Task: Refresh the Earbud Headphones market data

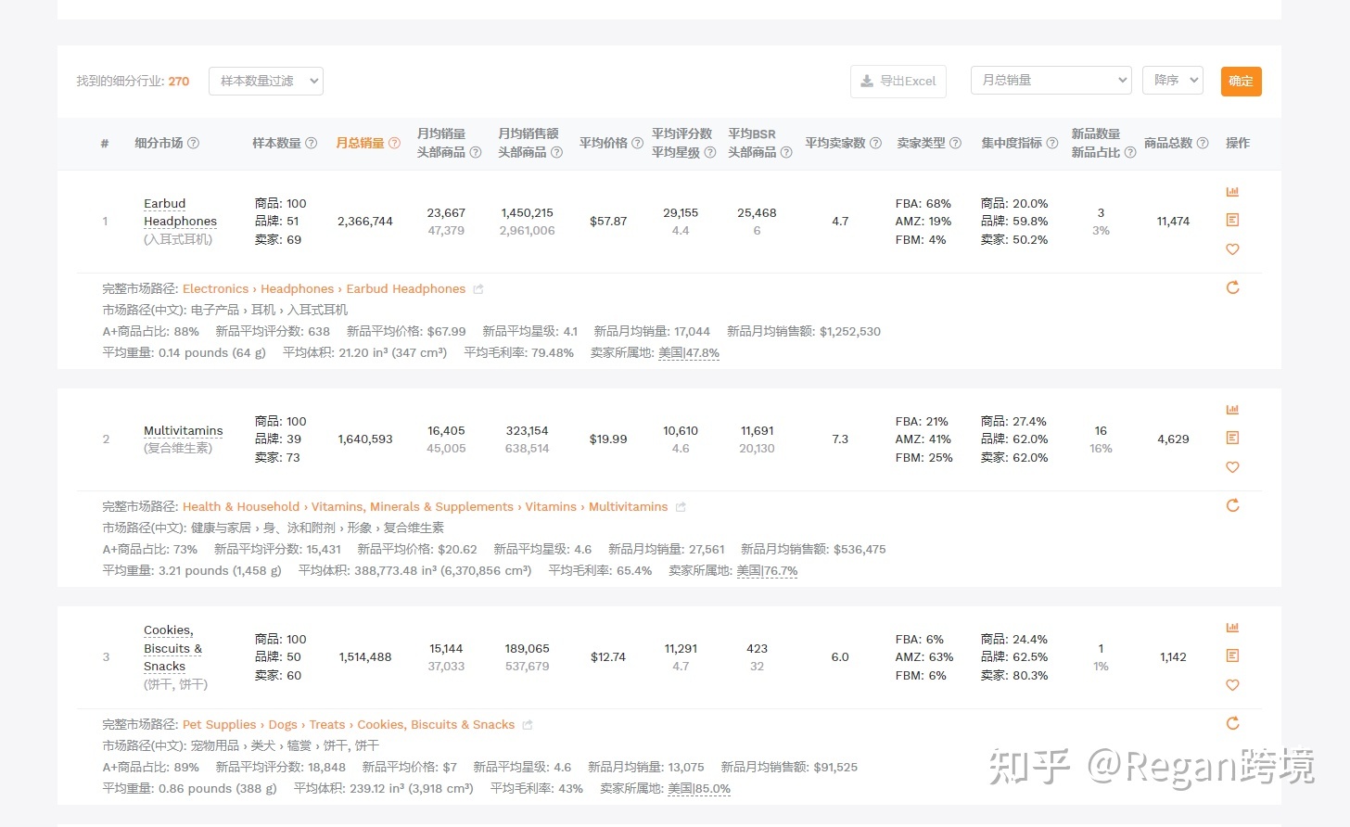Action: [x=1232, y=287]
